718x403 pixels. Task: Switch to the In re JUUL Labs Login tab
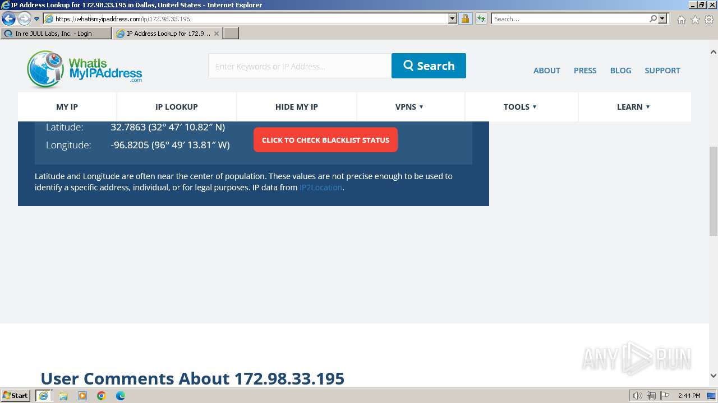point(56,34)
